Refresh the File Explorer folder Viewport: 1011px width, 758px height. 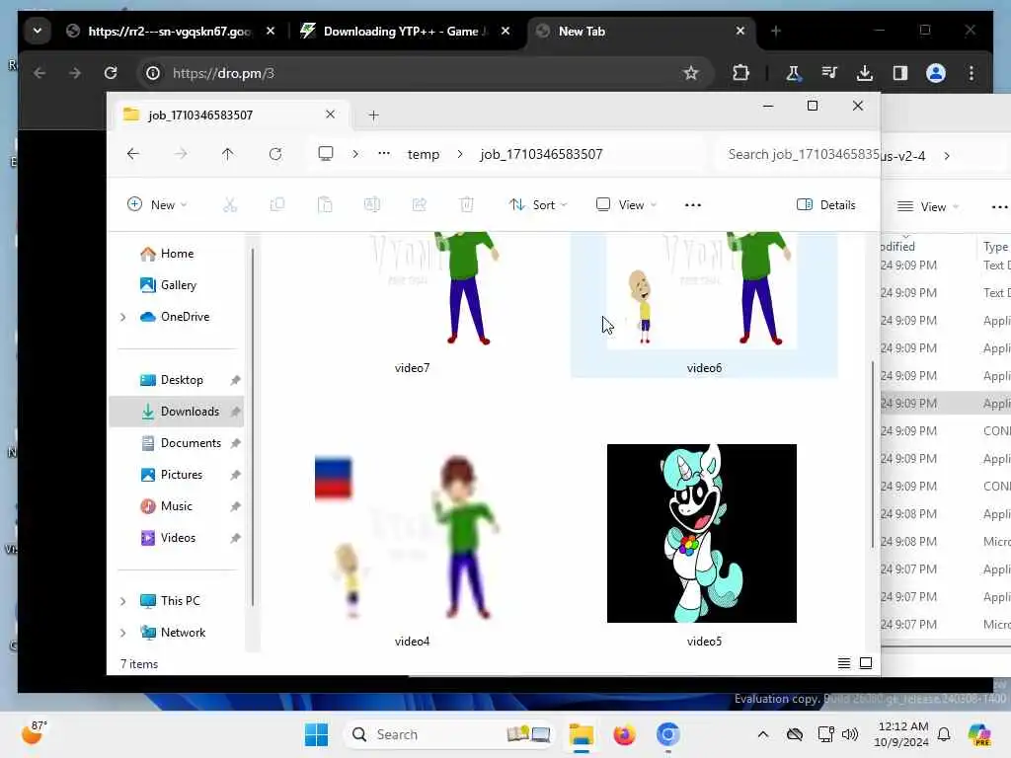(x=275, y=154)
